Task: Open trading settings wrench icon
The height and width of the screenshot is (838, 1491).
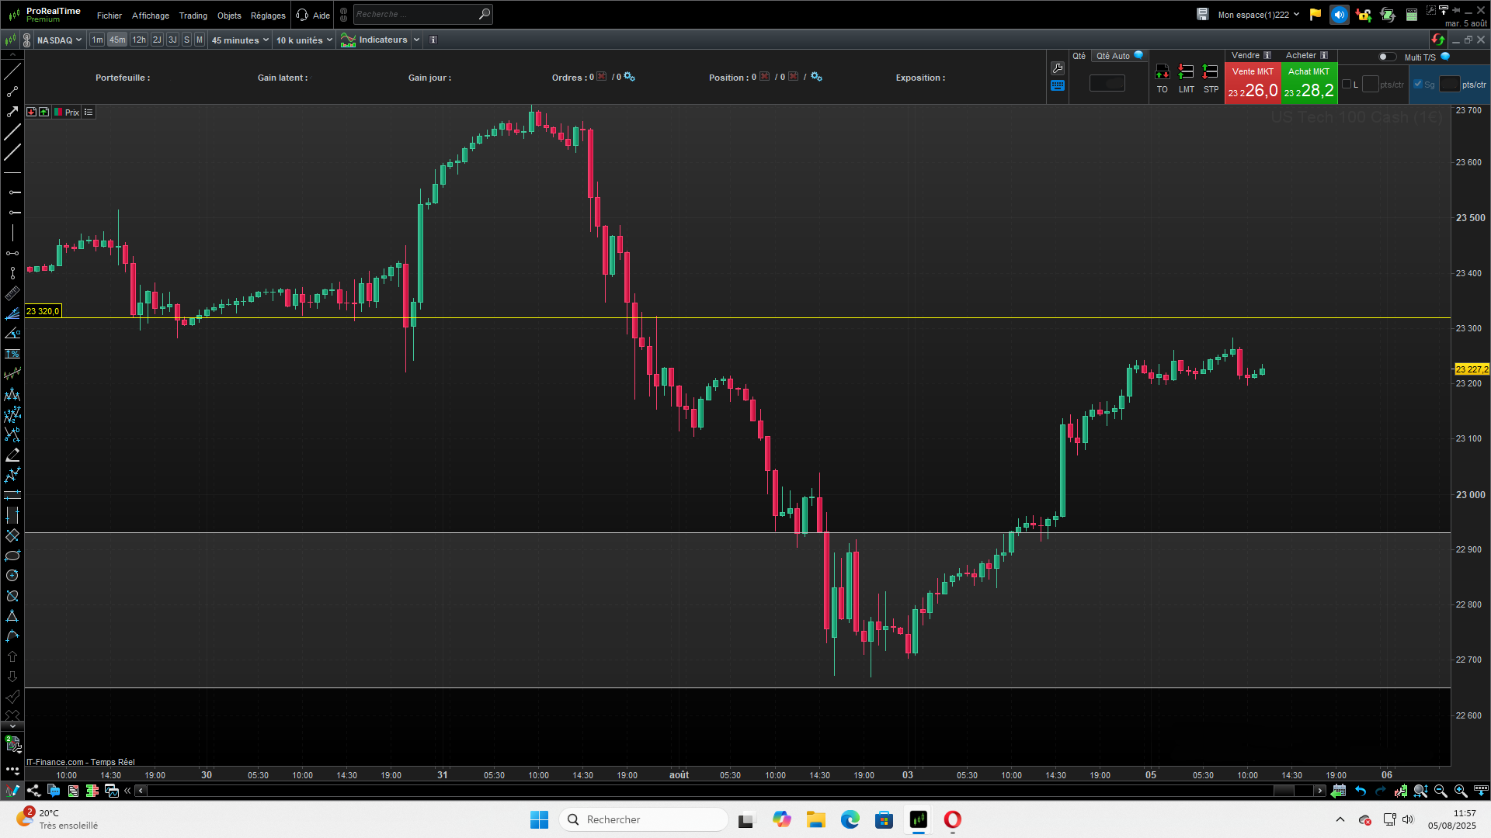Action: point(1057,68)
